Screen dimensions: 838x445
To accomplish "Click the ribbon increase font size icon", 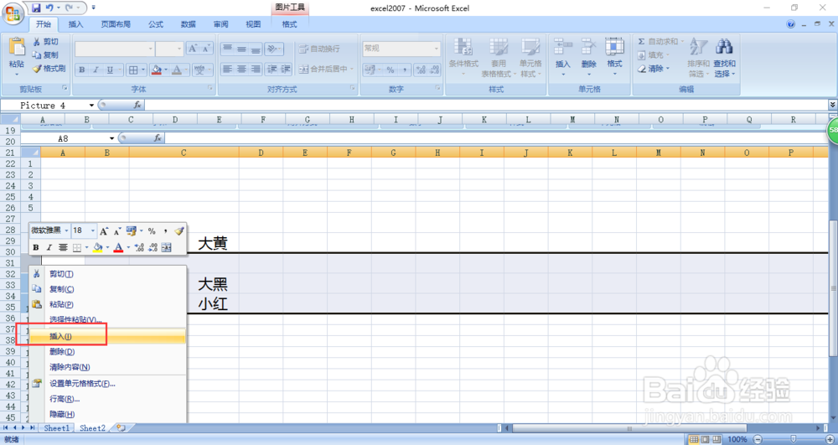I will tap(193, 49).
